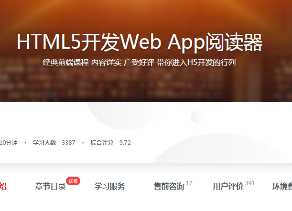Click the 391 count beside 用户评价
The image size is (292, 211).
click(250, 183)
